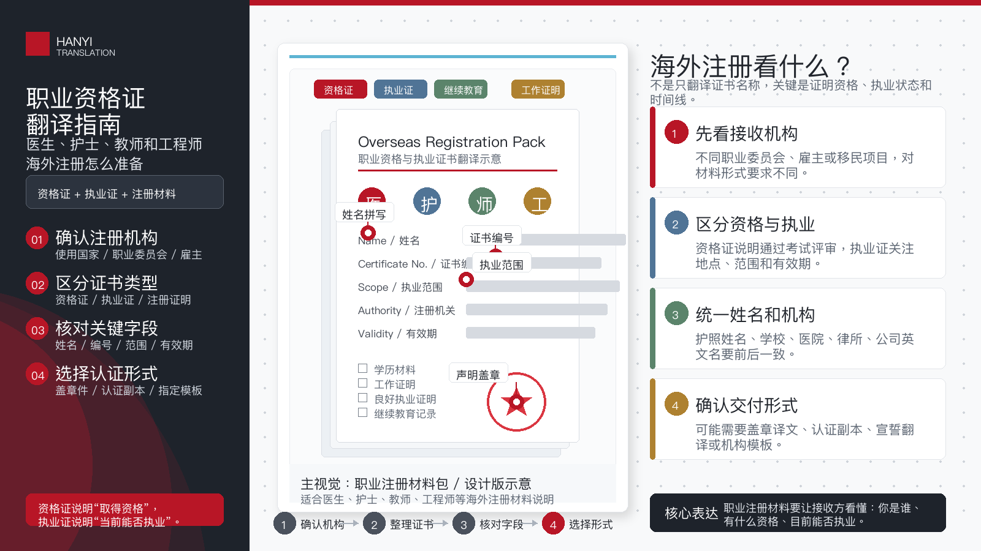Click the gold number 4 badge on 确认交付形式 card
This screenshot has height=551, width=981.
pyautogui.click(x=676, y=405)
